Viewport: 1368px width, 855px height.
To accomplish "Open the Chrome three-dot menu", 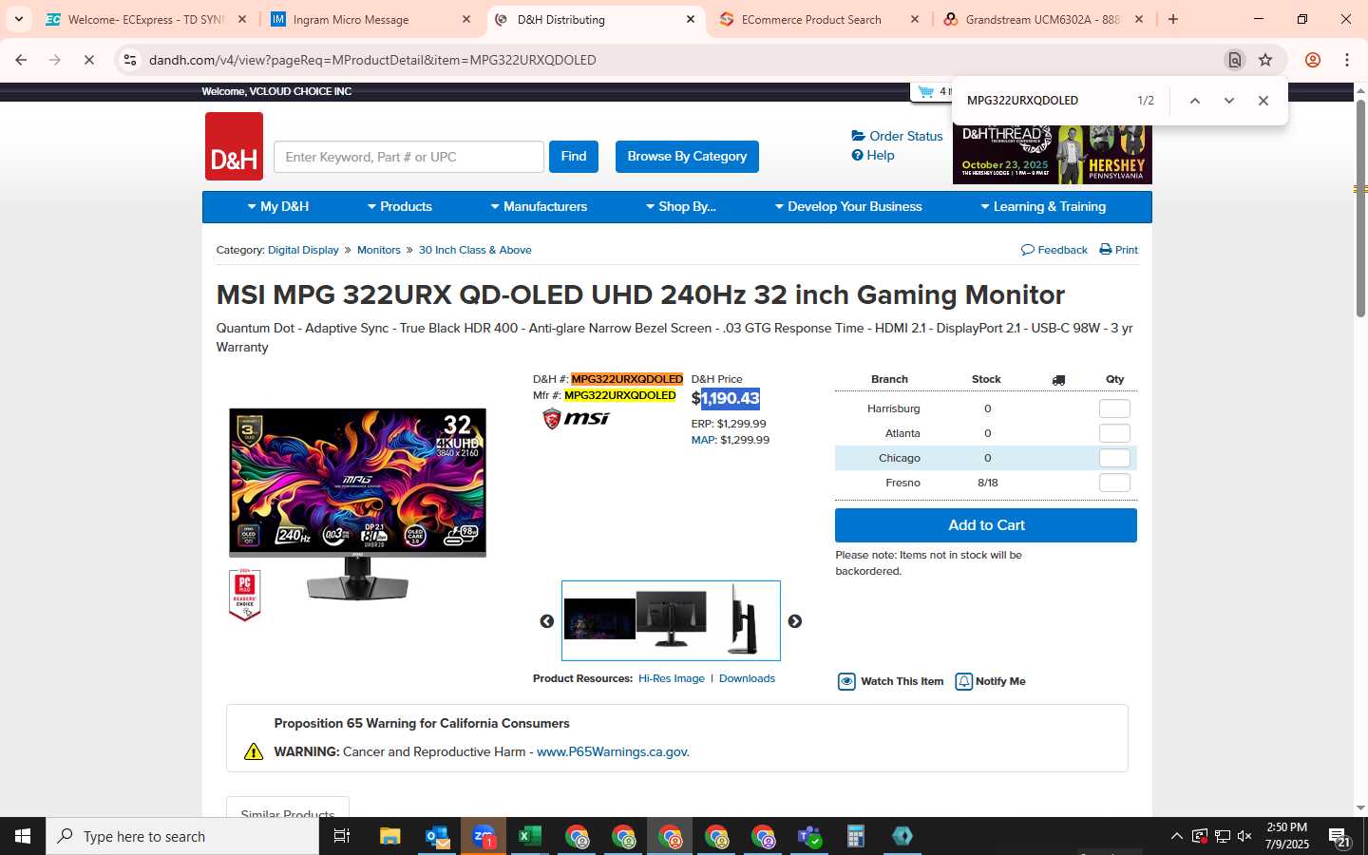I will (1347, 60).
